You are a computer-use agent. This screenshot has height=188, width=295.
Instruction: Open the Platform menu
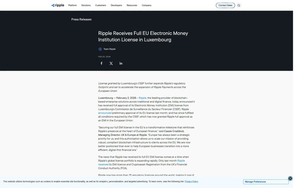(72, 6)
